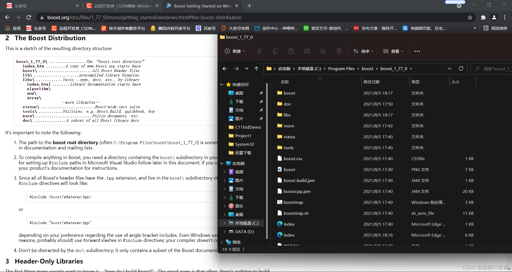The width and height of the screenshot is (512, 272).
Task: Open the 排序 sort dropdown
Action: pyautogui.click(x=363, y=51)
